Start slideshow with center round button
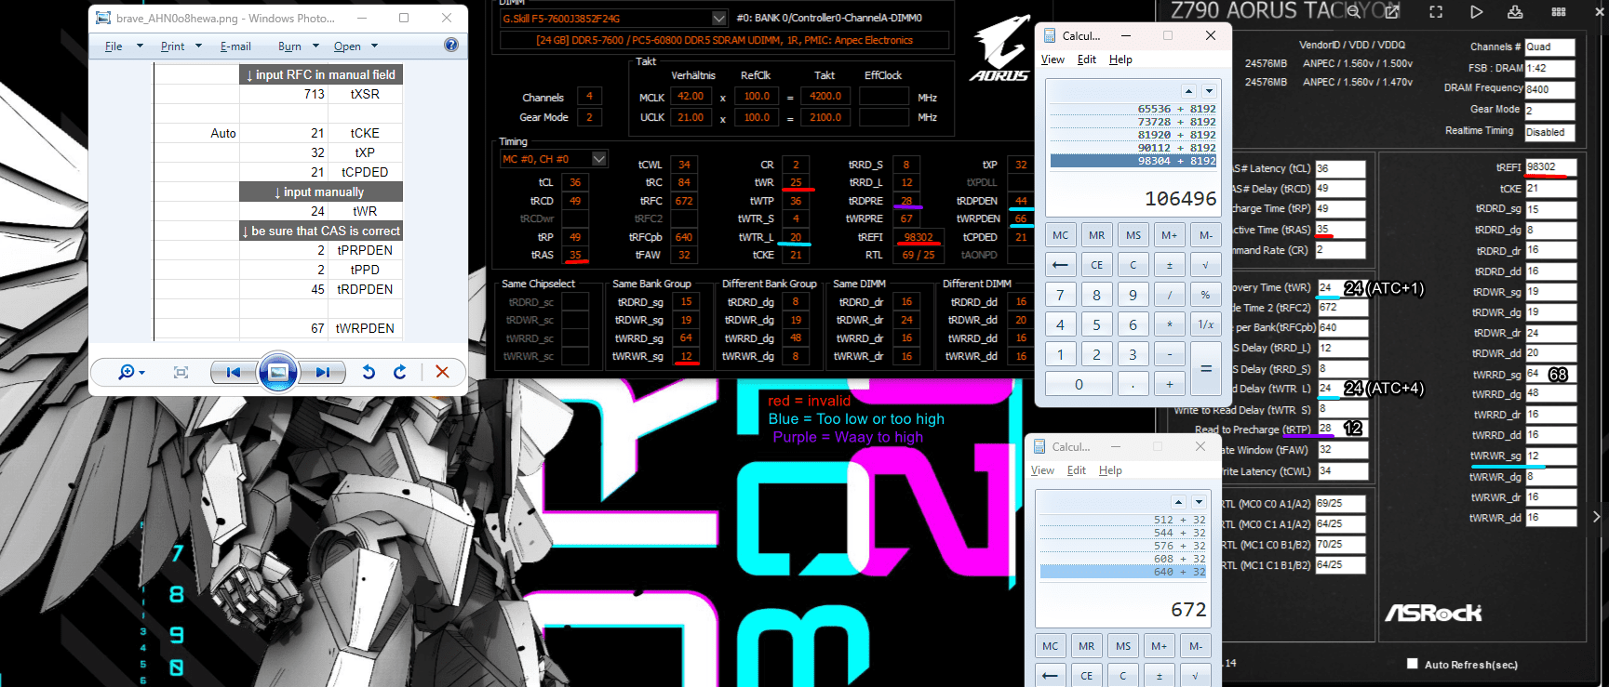This screenshot has height=687, width=1609. point(277,372)
